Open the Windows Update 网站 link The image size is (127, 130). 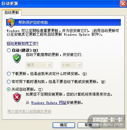click(x=49, y=103)
